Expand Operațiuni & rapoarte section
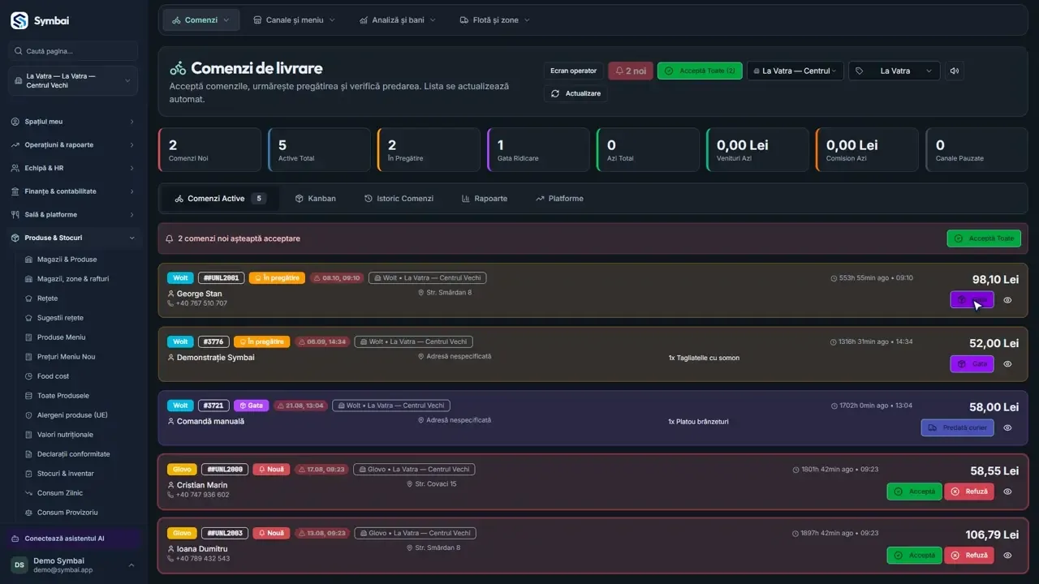The height and width of the screenshot is (584, 1039). (x=73, y=145)
